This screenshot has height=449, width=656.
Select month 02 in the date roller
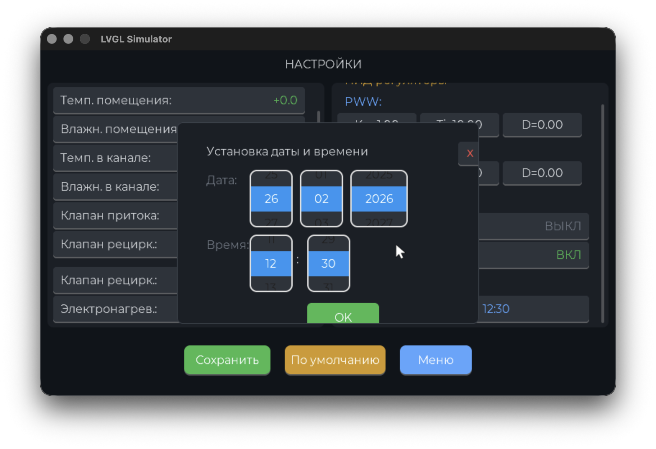click(321, 199)
